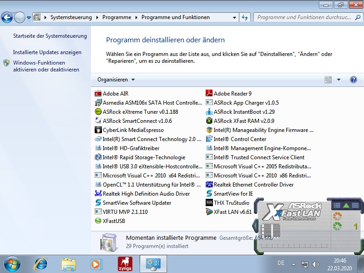The width and height of the screenshot is (364, 273).
Task: Select Intel Trusted Connect Service Client entry
Action: click(255, 157)
